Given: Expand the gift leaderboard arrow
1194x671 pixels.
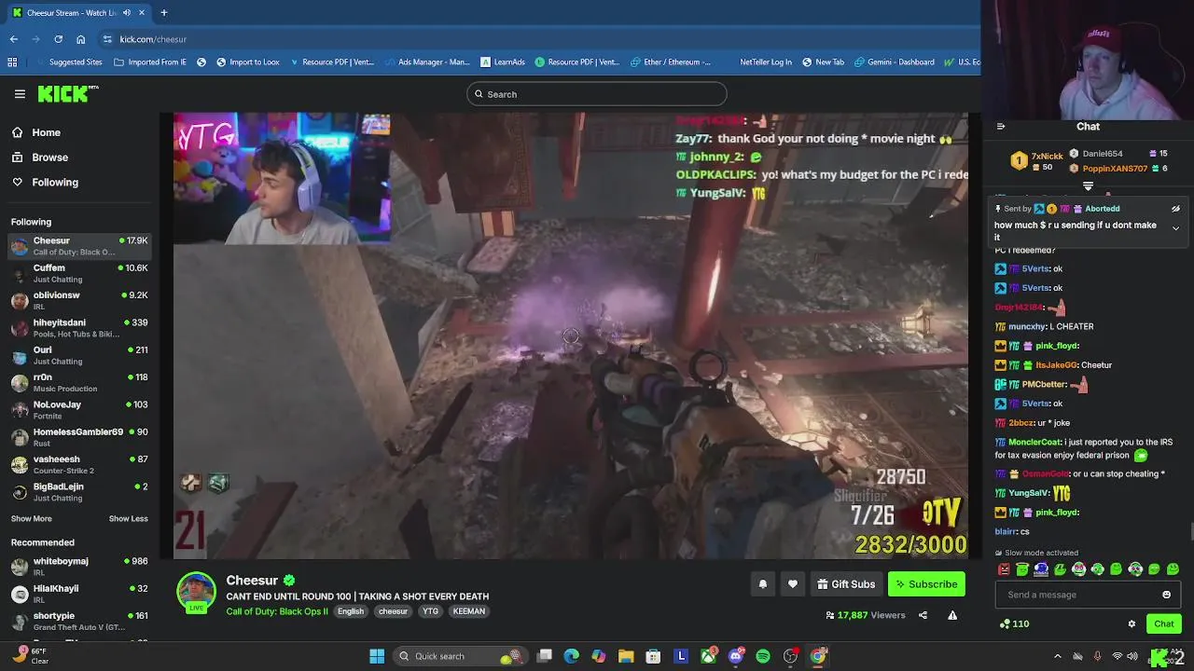Looking at the screenshot, I should click(x=1088, y=186).
